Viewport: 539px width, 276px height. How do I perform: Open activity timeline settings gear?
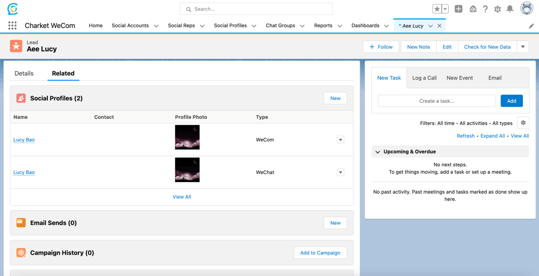(523, 123)
